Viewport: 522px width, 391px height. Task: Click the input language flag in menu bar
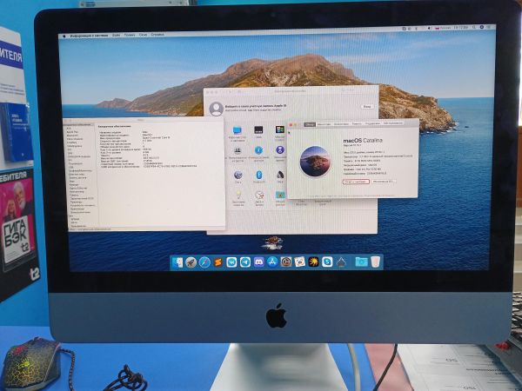(437, 29)
